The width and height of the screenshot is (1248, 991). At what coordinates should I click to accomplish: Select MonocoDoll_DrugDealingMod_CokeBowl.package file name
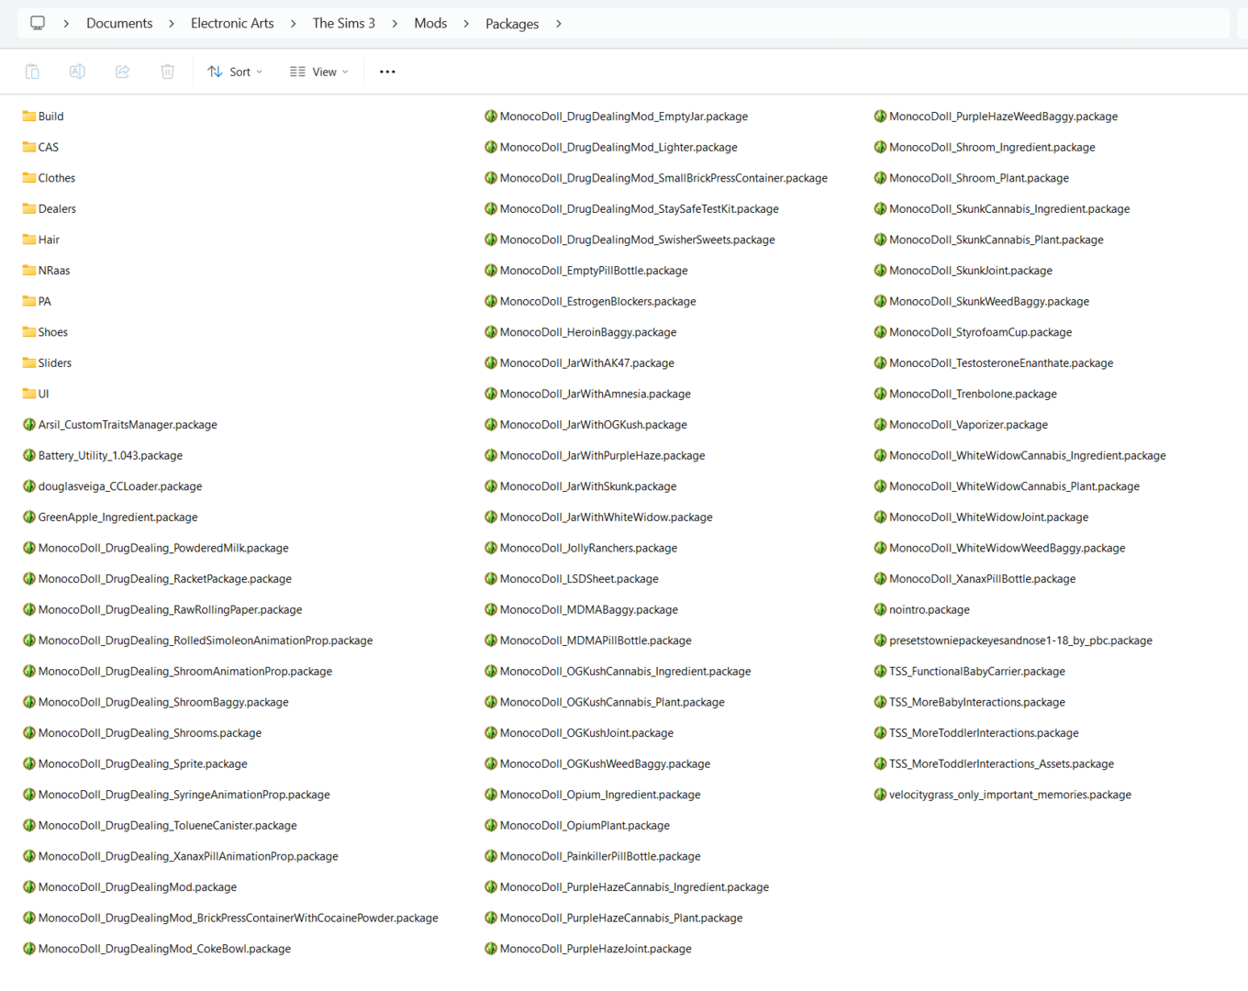[x=164, y=949]
